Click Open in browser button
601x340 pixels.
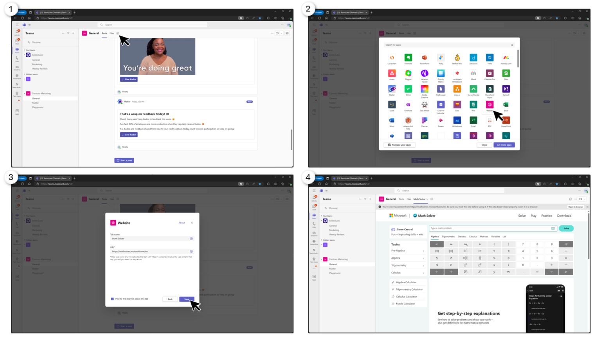click(x=576, y=207)
